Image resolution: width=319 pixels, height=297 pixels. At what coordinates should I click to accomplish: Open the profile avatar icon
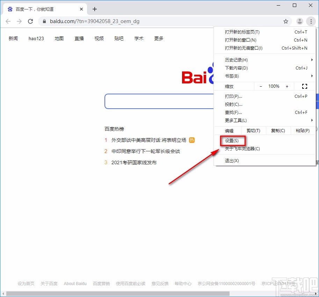(x=299, y=21)
